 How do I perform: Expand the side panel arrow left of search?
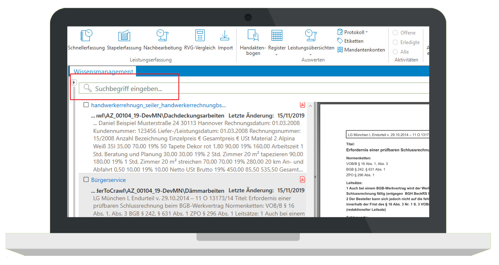coord(74,83)
